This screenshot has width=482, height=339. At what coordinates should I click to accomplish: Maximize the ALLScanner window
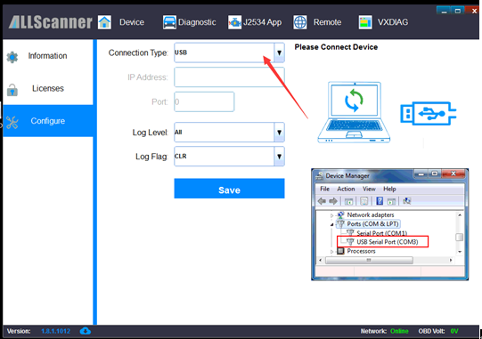(x=457, y=11)
